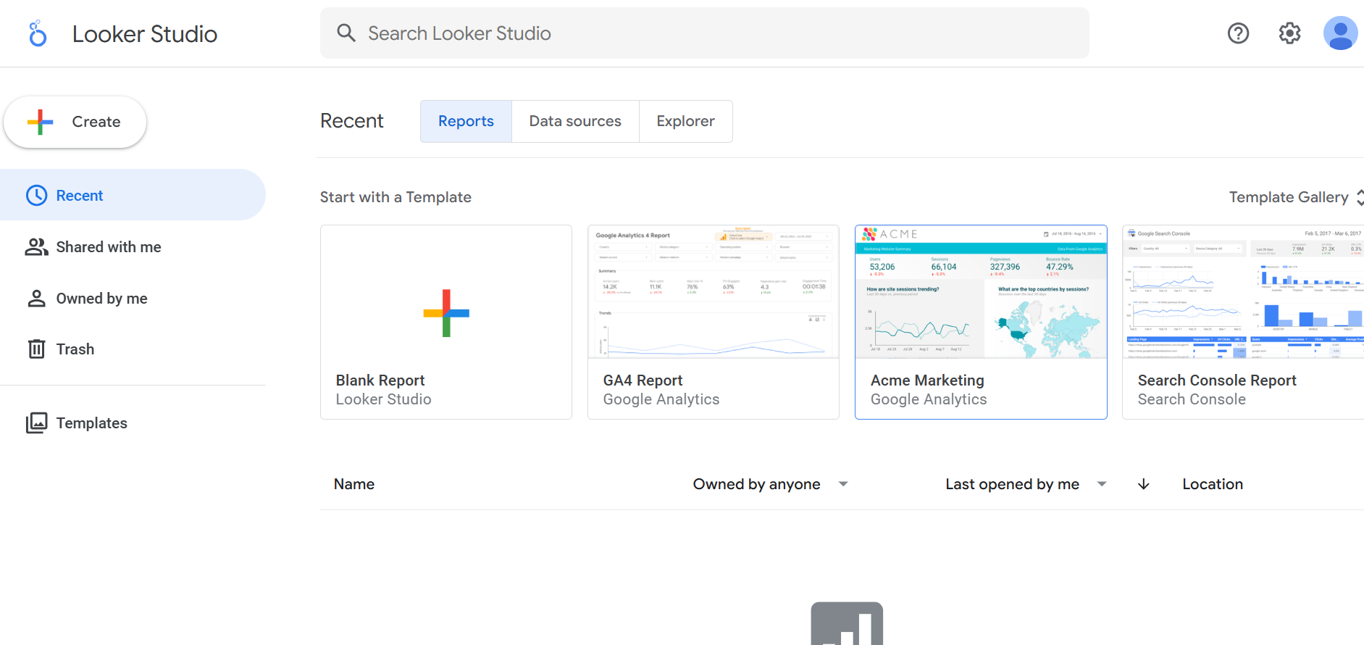Click the Templates gallery icon
Image resolution: width=1364 pixels, height=645 pixels.
[37, 423]
